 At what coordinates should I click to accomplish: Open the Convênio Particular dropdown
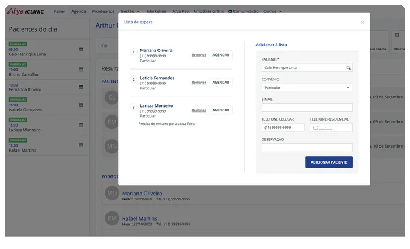307,88
